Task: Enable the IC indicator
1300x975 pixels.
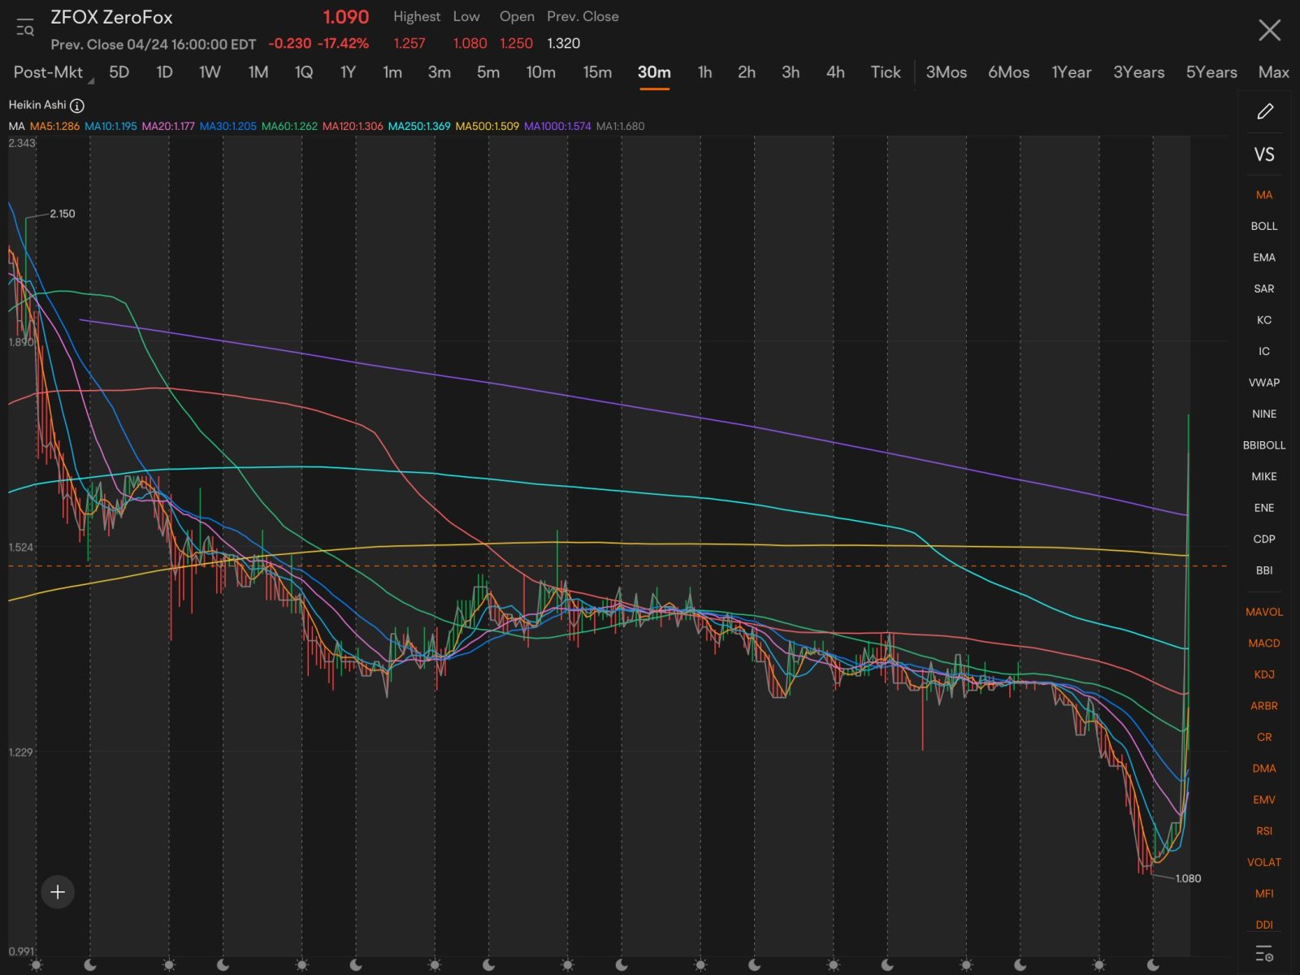Action: coord(1264,351)
